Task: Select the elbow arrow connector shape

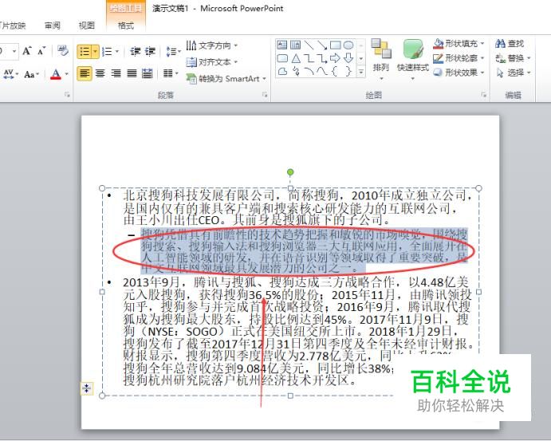Action: click(x=322, y=58)
